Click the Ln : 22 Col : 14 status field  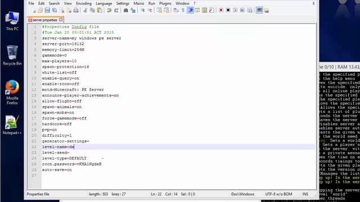(164, 194)
